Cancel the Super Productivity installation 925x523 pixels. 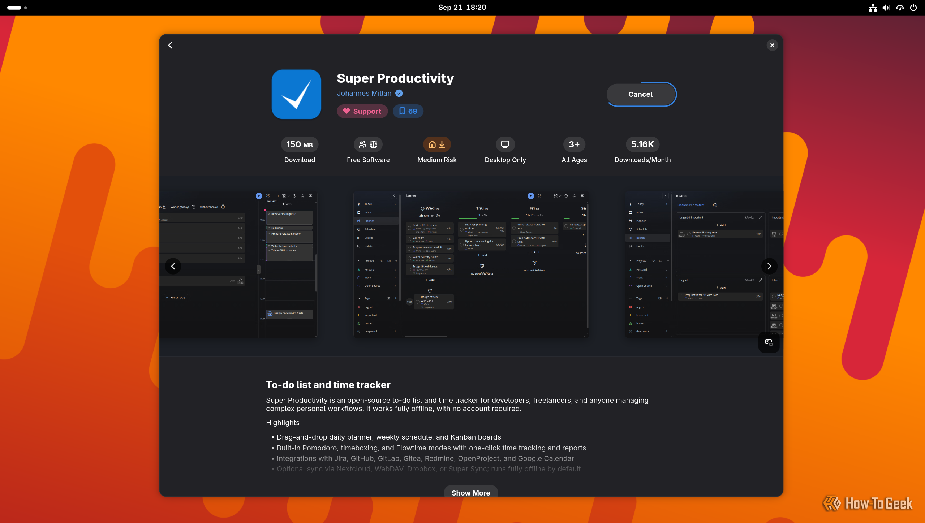tap(640, 94)
